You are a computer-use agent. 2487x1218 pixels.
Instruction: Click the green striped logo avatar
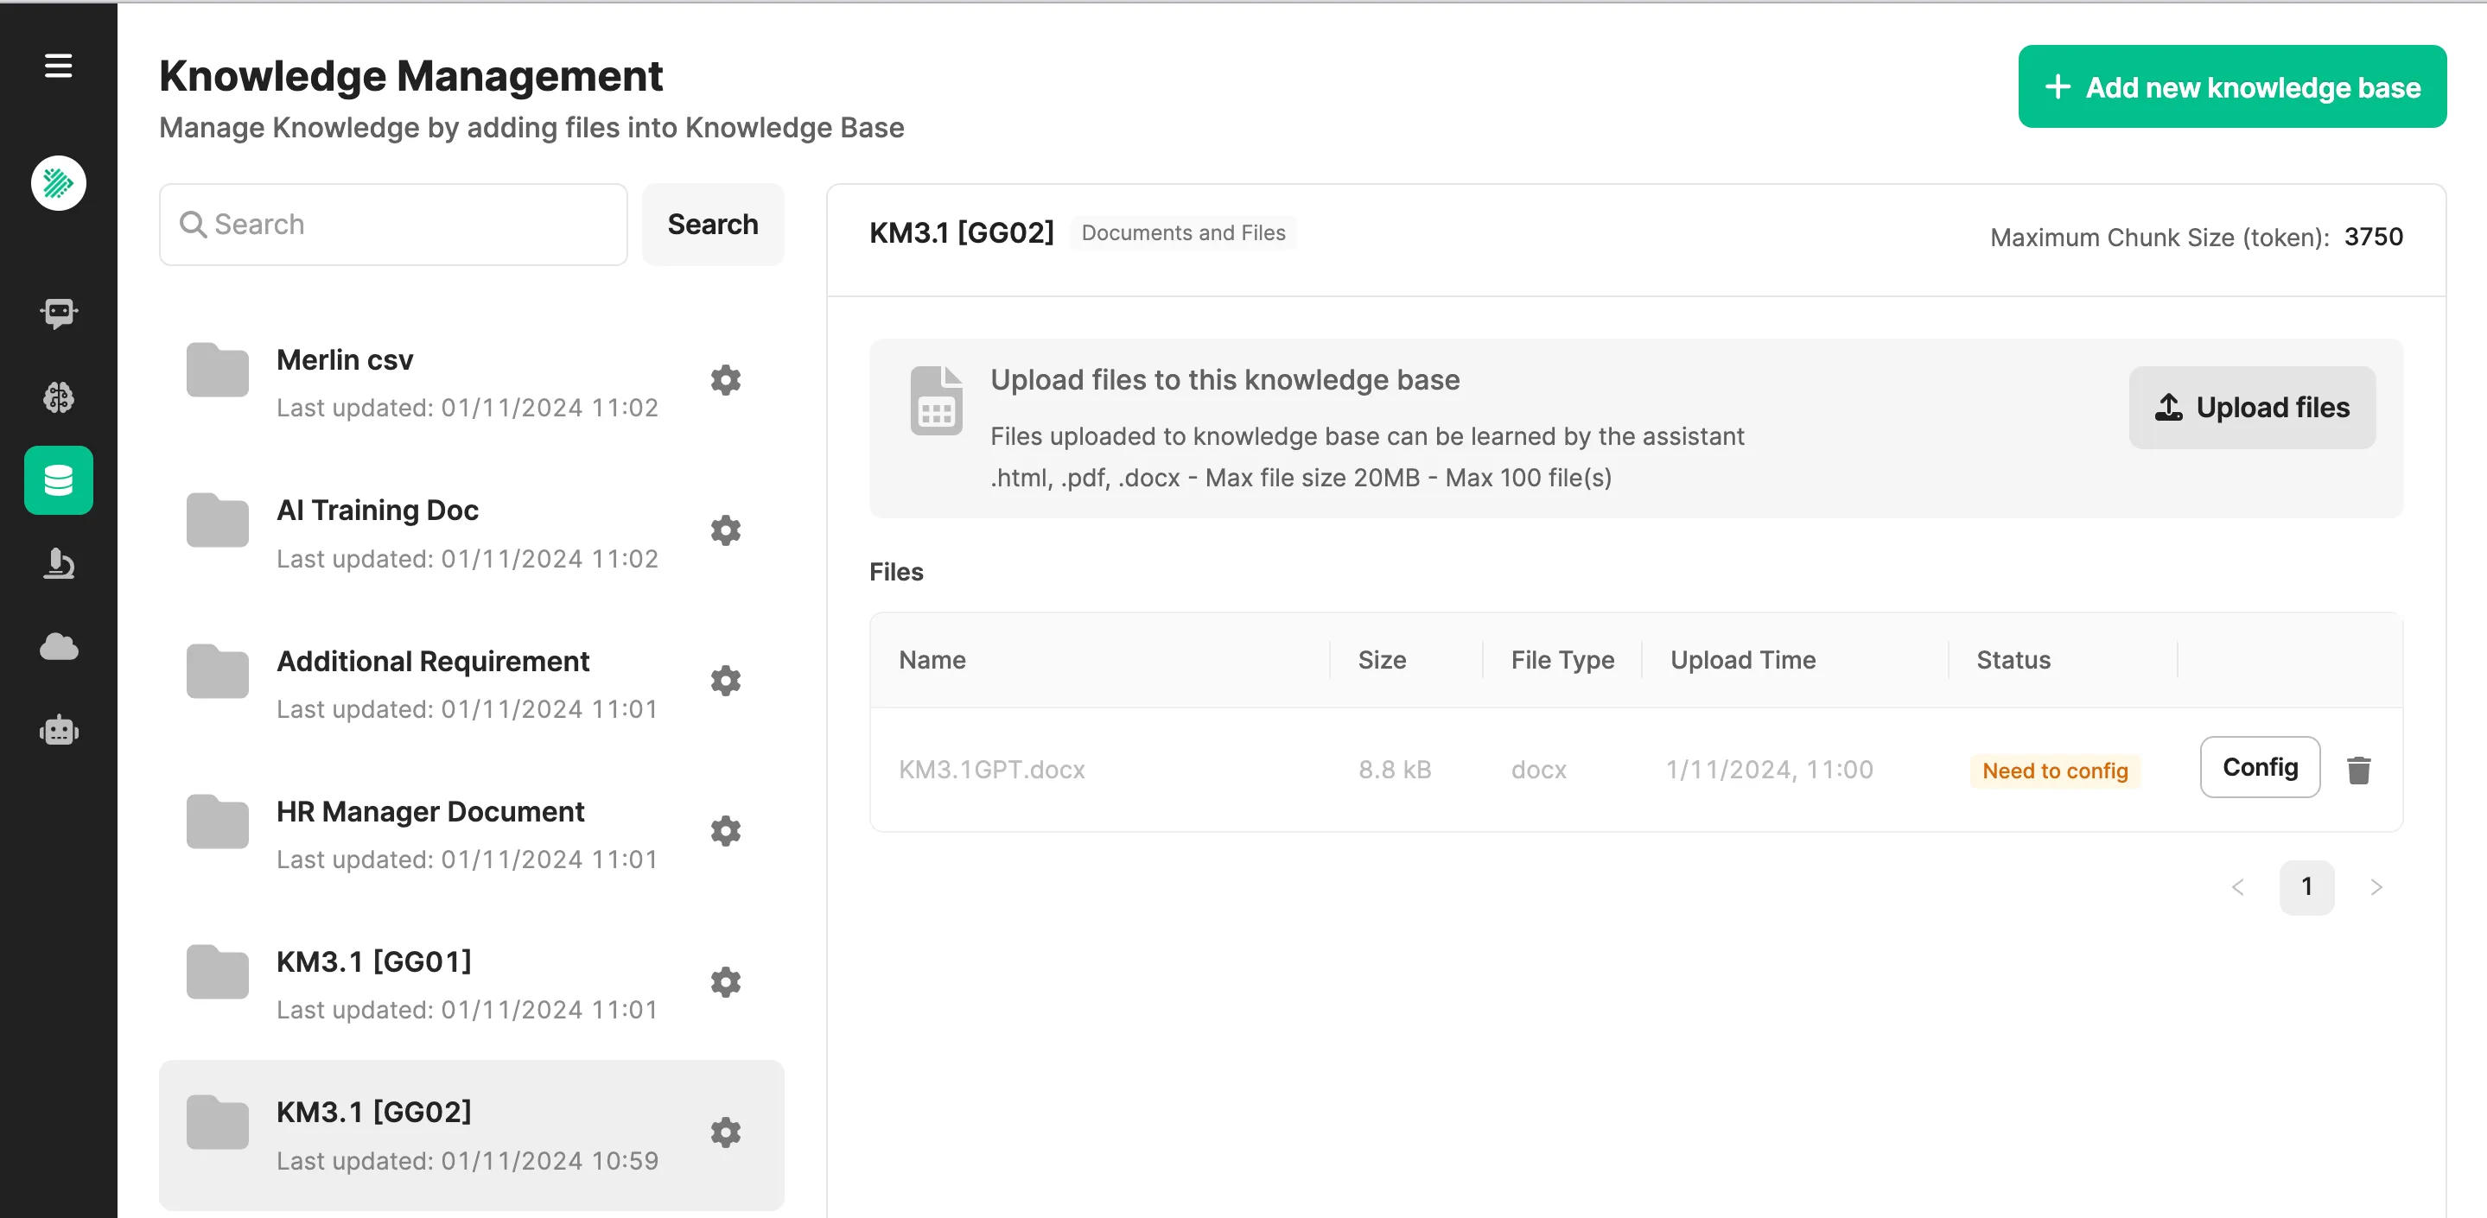58,182
